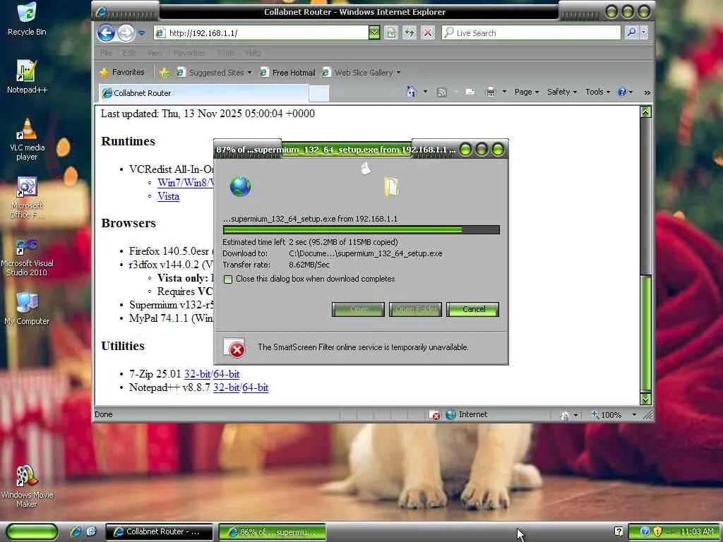Open the Vista VCRedist link
The image size is (723, 542).
tap(168, 196)
